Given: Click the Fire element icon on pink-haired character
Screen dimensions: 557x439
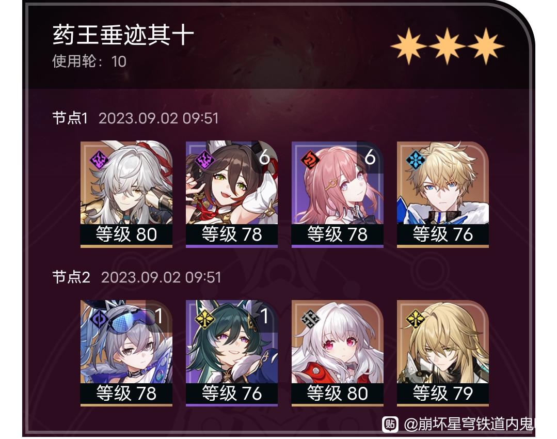Looking at the screenshot, I should pos(310,160).
